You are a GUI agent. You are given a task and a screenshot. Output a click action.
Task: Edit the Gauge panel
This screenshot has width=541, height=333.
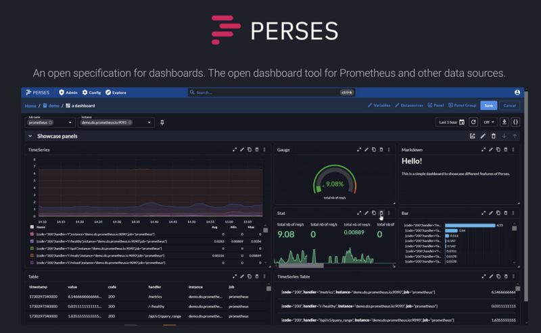click(367, 149)
